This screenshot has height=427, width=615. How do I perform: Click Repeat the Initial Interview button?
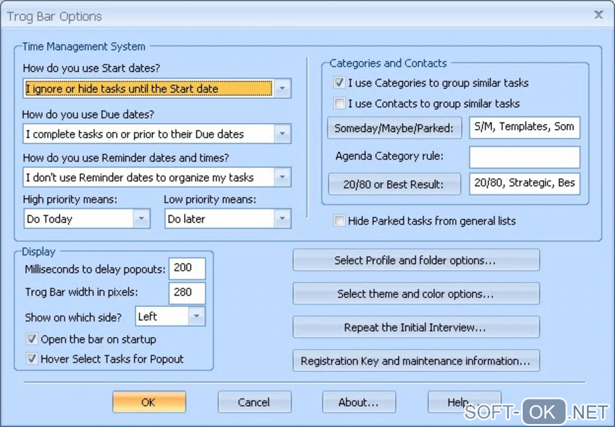[416, 327]
